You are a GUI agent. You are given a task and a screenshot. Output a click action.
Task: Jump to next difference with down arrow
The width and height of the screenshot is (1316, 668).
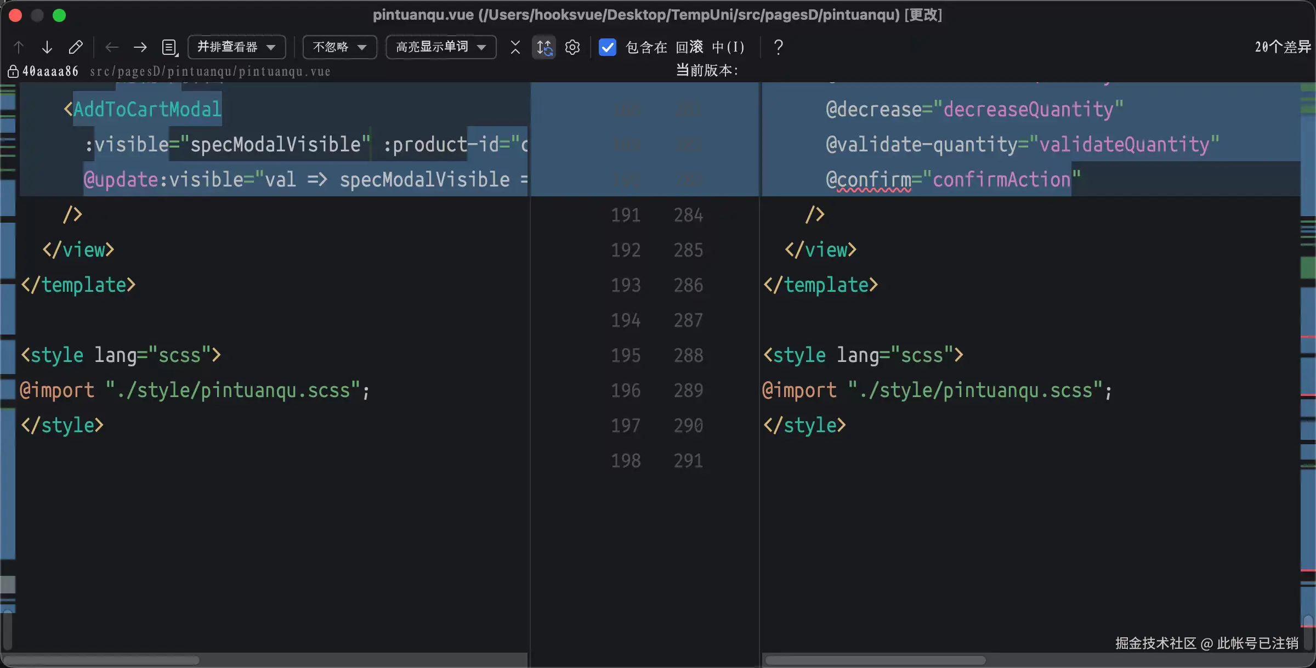[x=47, y=47]
